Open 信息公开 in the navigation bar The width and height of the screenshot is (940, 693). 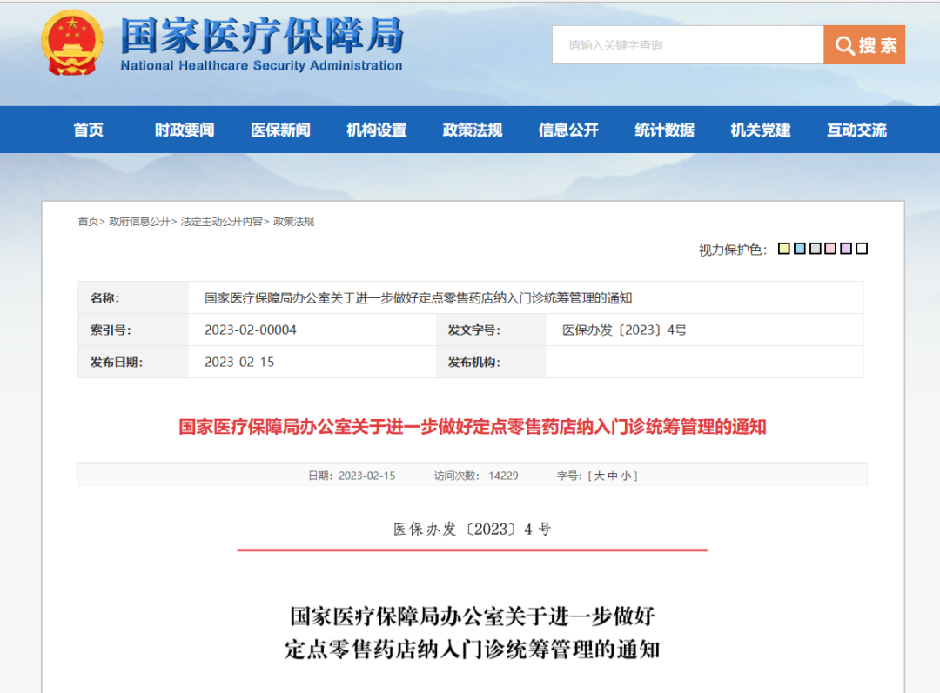click(x=568, y=130)
